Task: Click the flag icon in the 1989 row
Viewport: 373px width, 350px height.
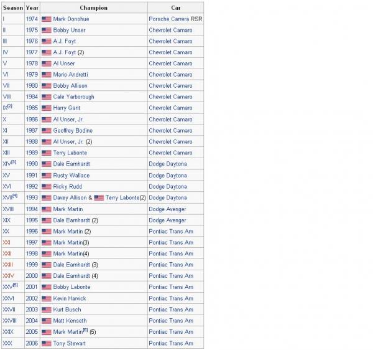Action: 47,153
